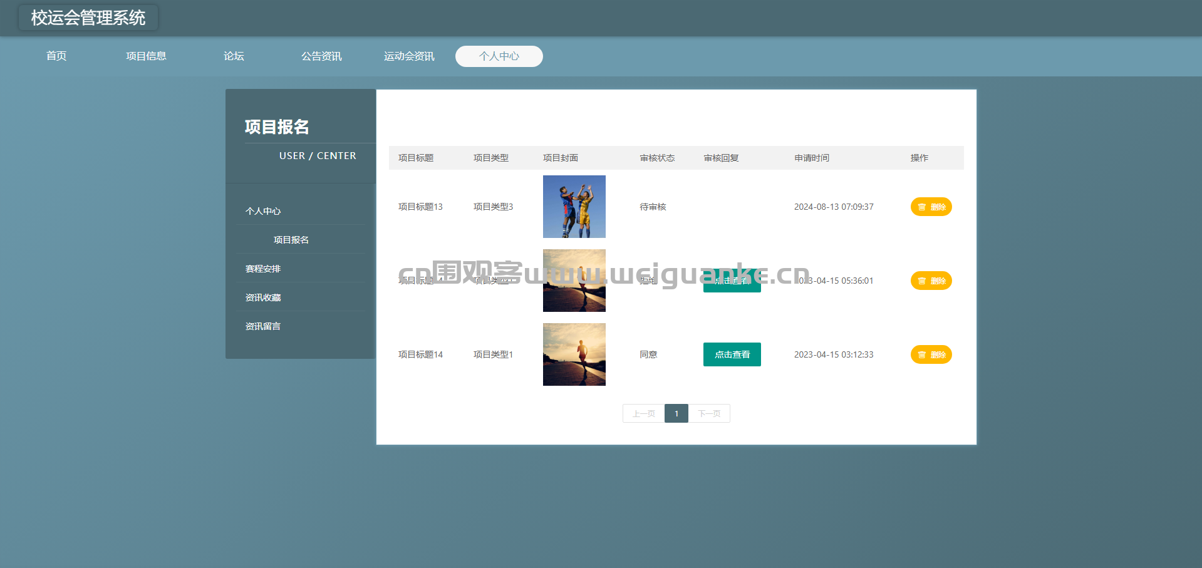Open the 论坛 navigation item

coord(234,56)
